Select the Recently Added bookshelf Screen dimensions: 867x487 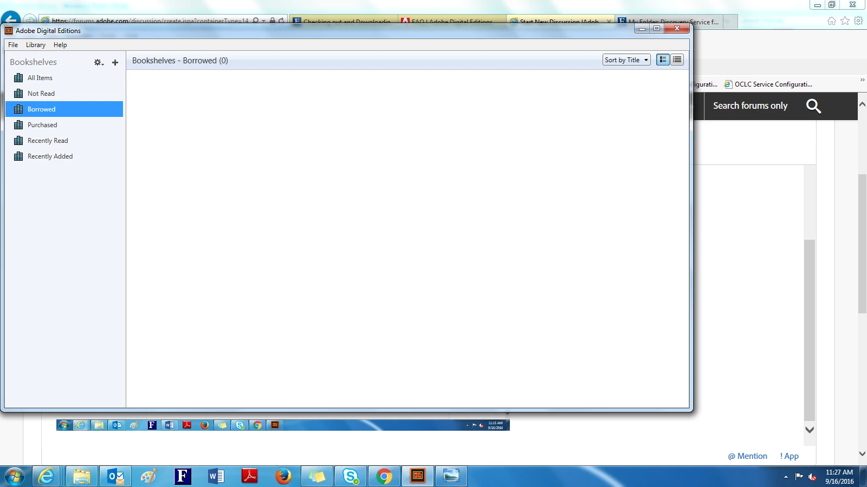[64, 156]
